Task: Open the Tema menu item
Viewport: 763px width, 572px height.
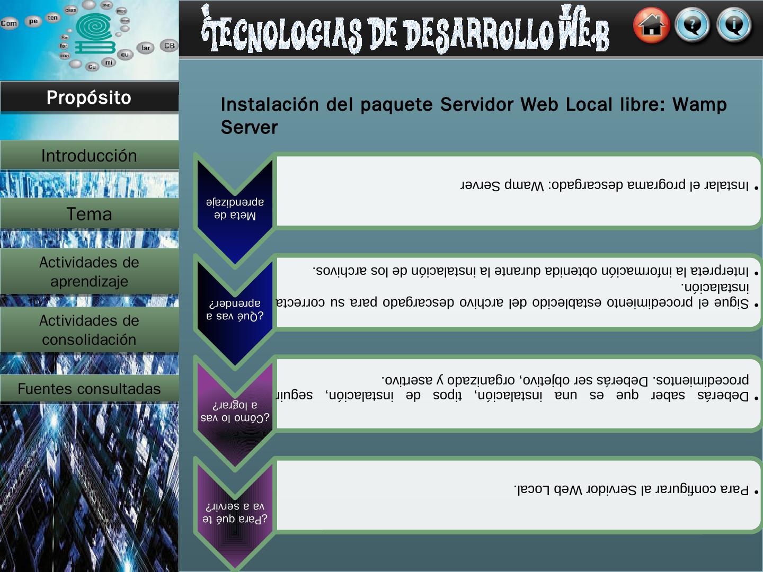Action: [89, 214]
